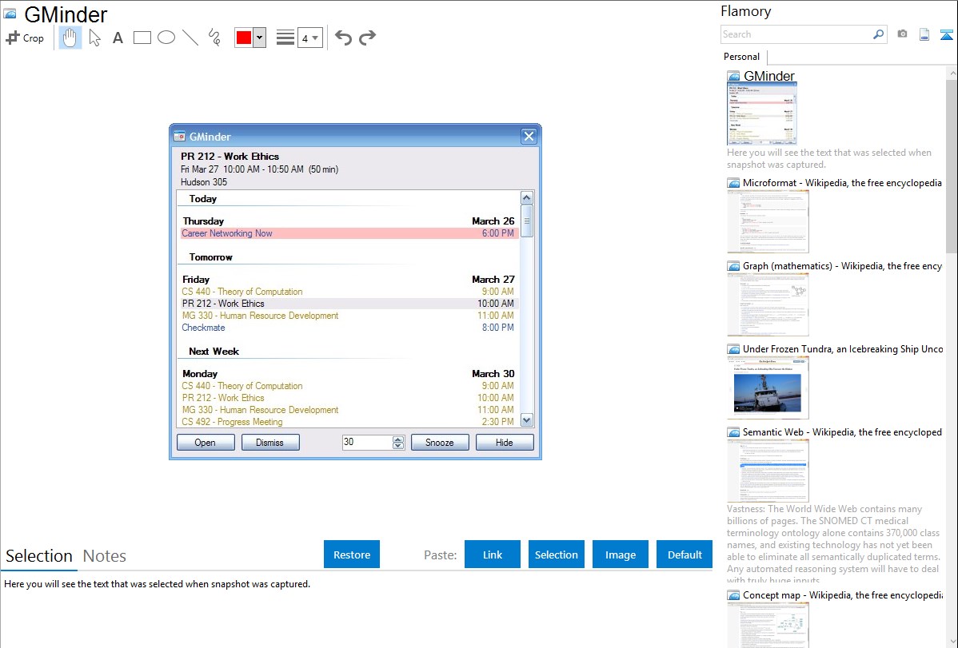Click the magnifier search icon
The image size is (958, 648).
[879, 34]
